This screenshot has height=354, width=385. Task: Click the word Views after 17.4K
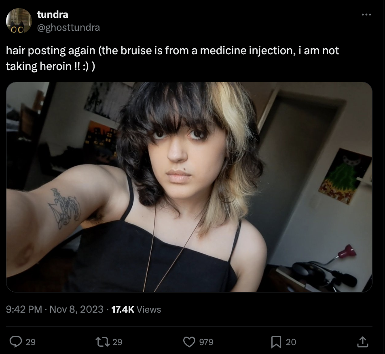pyautogui.click(x=148, y=309)
